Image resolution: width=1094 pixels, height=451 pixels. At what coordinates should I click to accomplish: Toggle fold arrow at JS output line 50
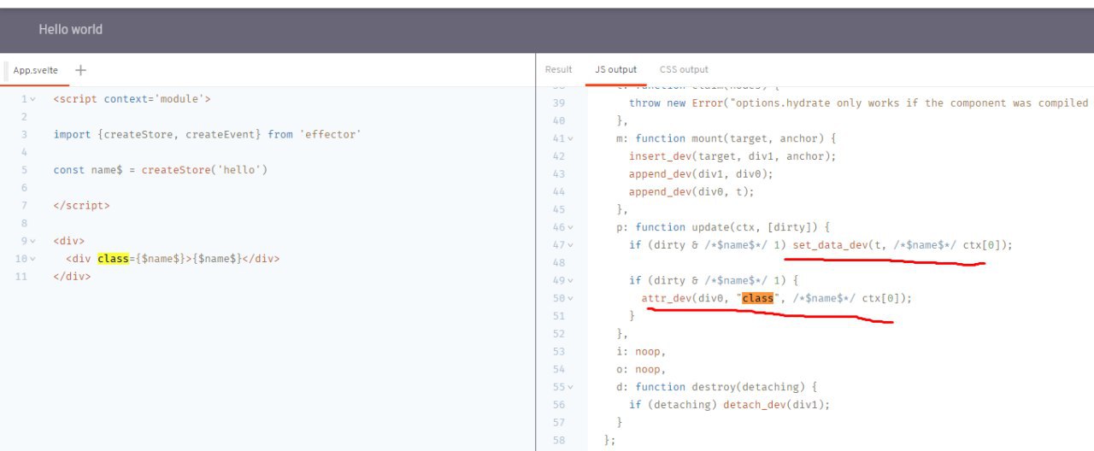(x=571, y=298)
